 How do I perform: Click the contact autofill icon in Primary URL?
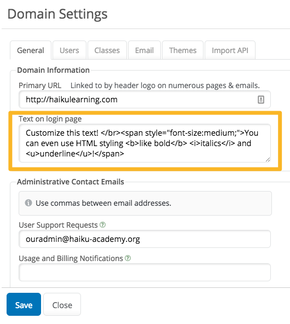[261, 100]
